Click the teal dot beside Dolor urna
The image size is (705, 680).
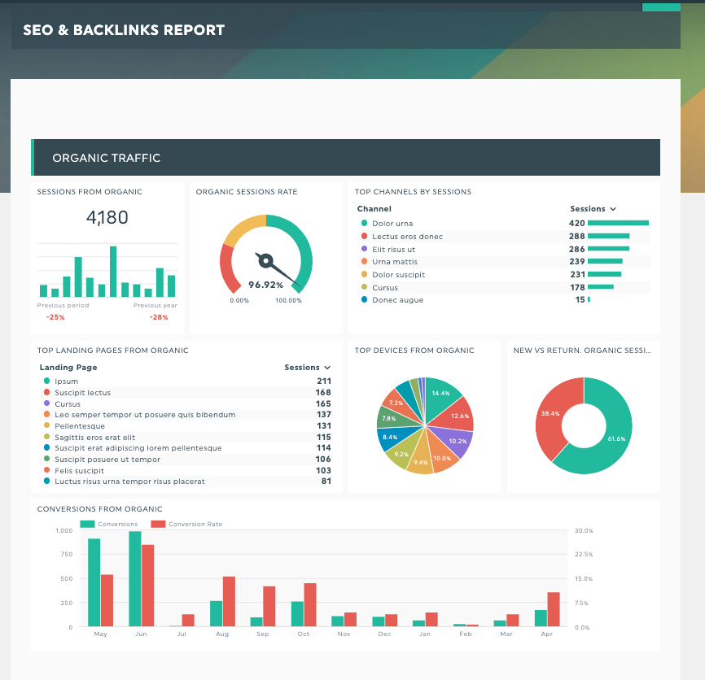[364, 224]
